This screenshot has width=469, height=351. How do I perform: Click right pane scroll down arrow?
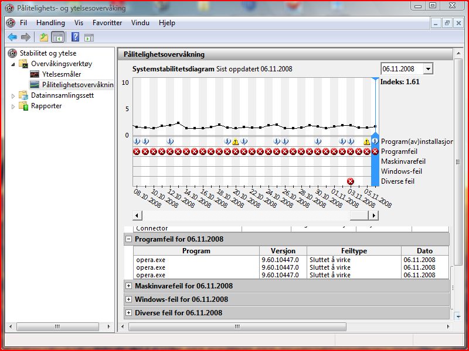[x=458, y=316]
